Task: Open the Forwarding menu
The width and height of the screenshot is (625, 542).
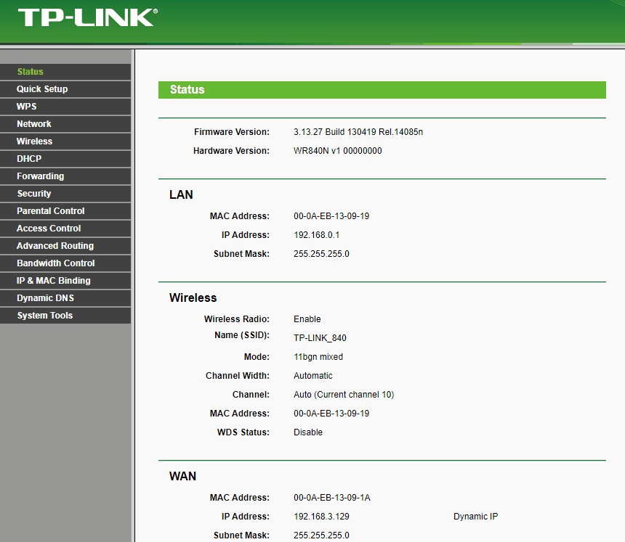Action: pyautogui.click(x=65, y=176)
